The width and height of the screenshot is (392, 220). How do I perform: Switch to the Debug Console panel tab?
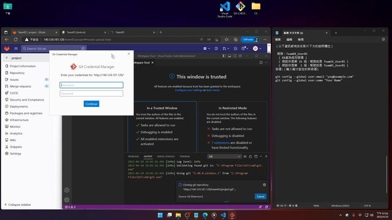click(166, 156)
